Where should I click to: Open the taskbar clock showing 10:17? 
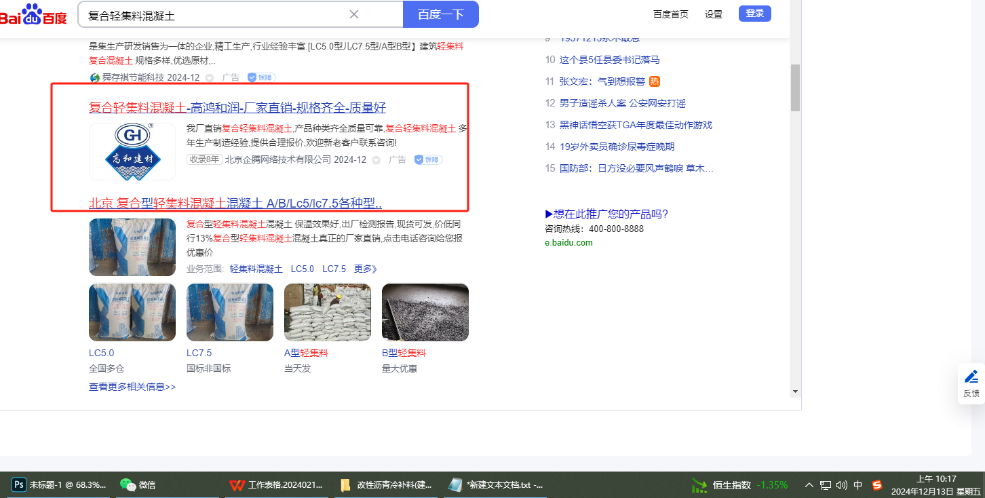(x=936, y=485)
